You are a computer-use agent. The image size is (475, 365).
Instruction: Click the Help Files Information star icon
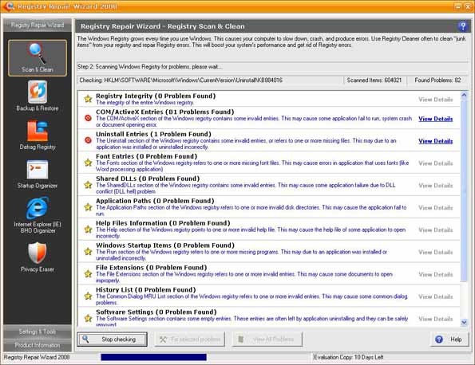tap(88, 230)
